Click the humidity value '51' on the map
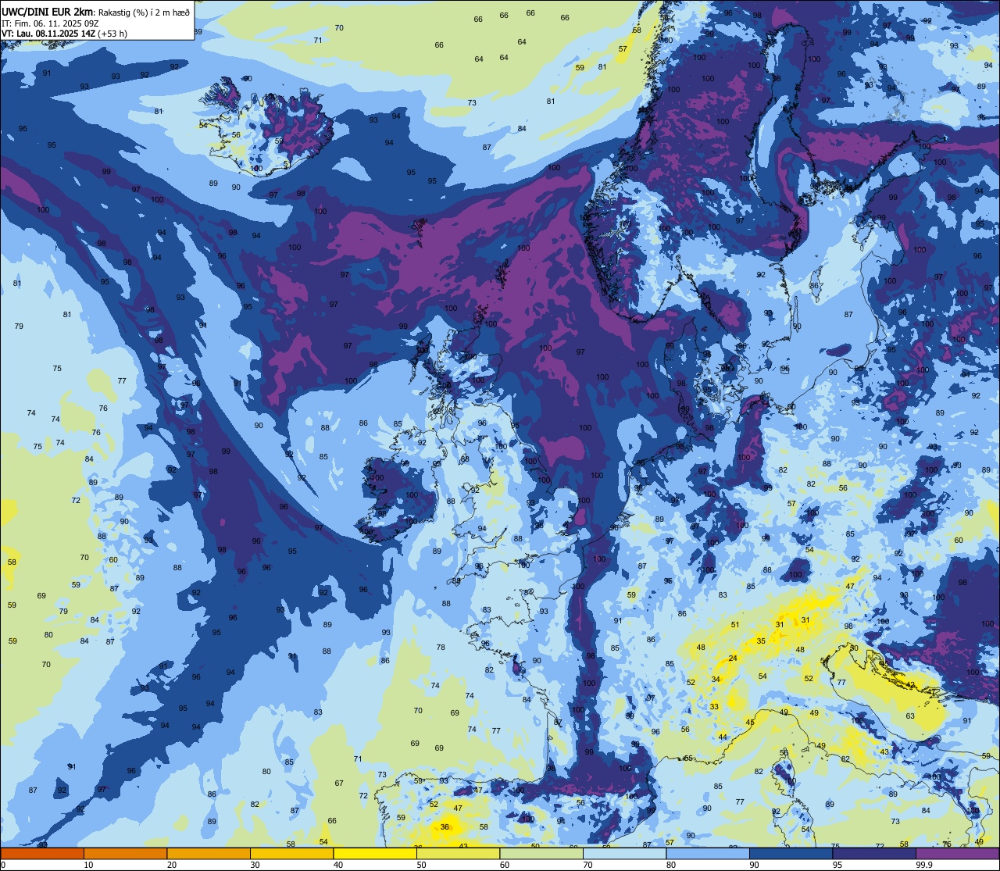This screenshot has height=871, width=1000. click(735, 625)
